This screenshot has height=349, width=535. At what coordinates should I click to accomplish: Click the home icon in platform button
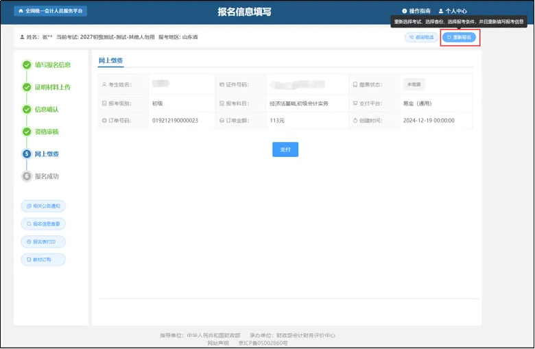[x=21, y=11]
